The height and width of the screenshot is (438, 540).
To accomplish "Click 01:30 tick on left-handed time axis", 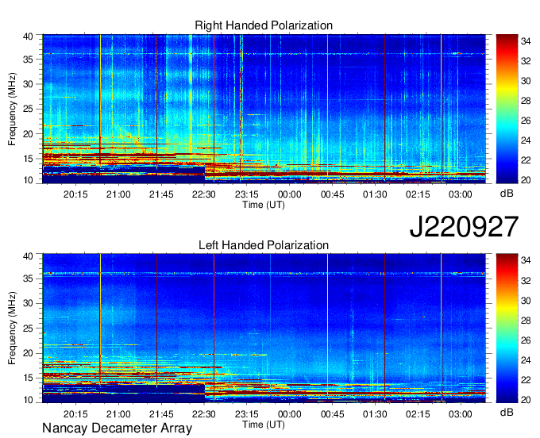I will [375, 414].
